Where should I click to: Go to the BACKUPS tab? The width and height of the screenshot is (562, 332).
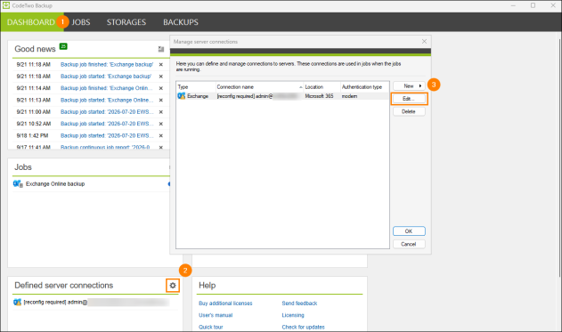pos(181,22)
